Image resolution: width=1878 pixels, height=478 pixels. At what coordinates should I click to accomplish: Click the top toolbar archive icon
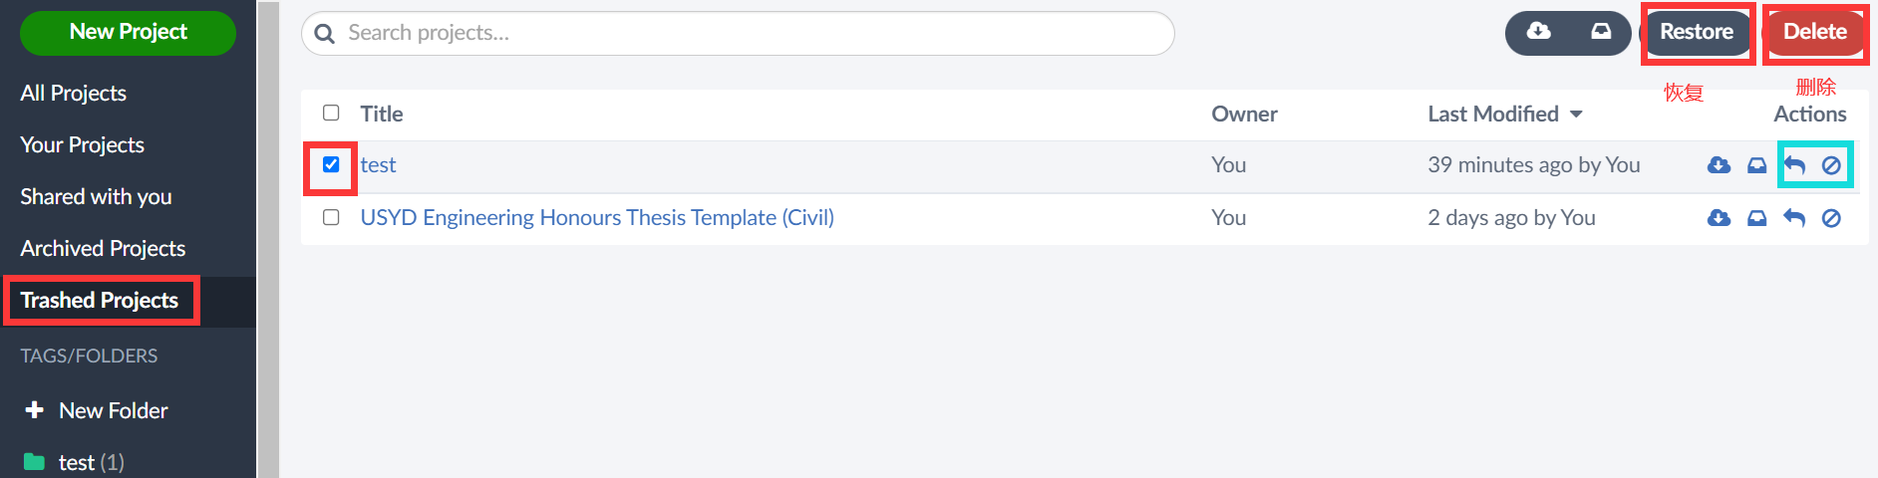point(1601,32)
